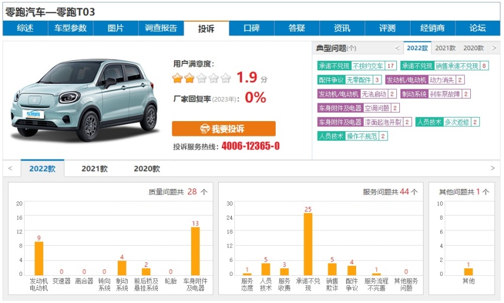Click the hotline number 4006-12365-0
The width and height of the screenshot is (504, 303).
[x=250, y=146]
